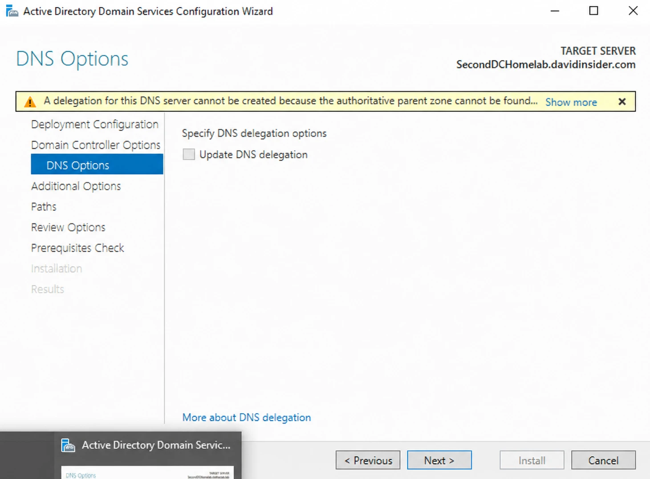Click the disabled Results step
The height and width of the screenshot is (479, 650).
48,289
